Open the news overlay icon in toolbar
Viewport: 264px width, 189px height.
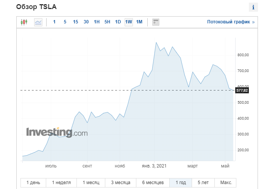(x=156, y=22)
